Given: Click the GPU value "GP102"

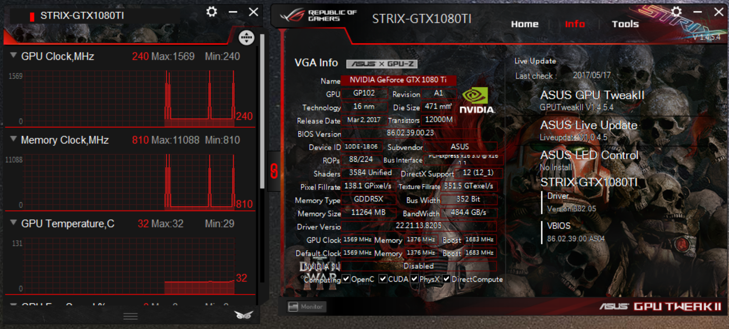Looking at the screenshot, I should 364,93.
